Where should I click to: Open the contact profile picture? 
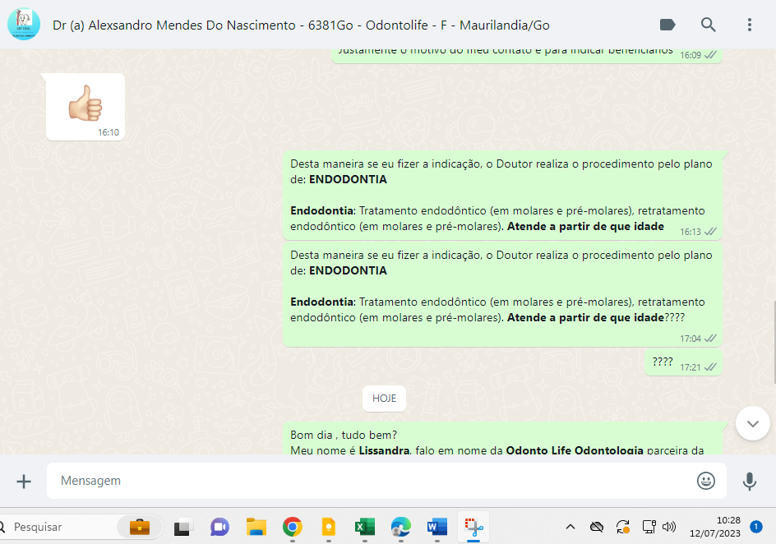coord(23,24)
